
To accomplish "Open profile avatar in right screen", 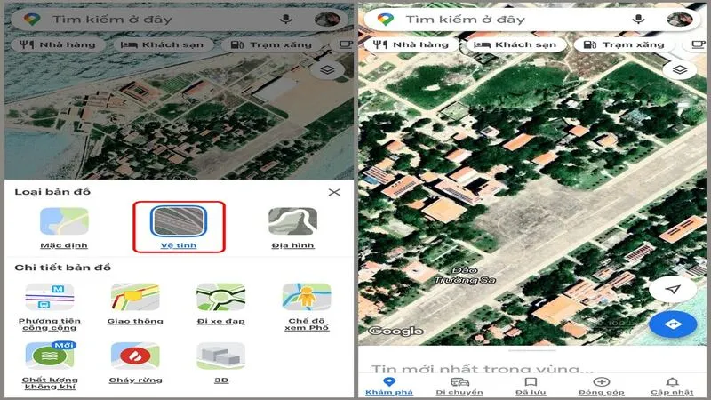I will pyautogui.click(x=680, y=20).
